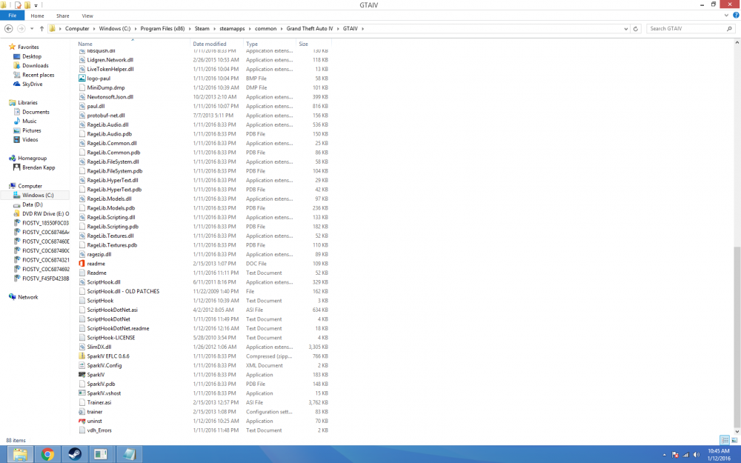
Task: Select SlimDX.dll file icon
Action: 82,347
